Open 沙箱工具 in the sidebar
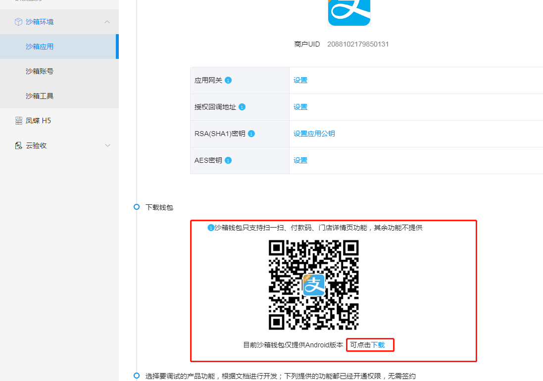 coord(40,96)
